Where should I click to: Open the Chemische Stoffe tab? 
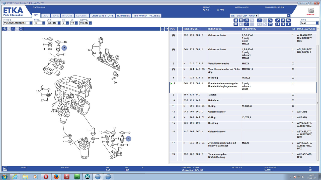pyautogui.click(x=103, y=15)
